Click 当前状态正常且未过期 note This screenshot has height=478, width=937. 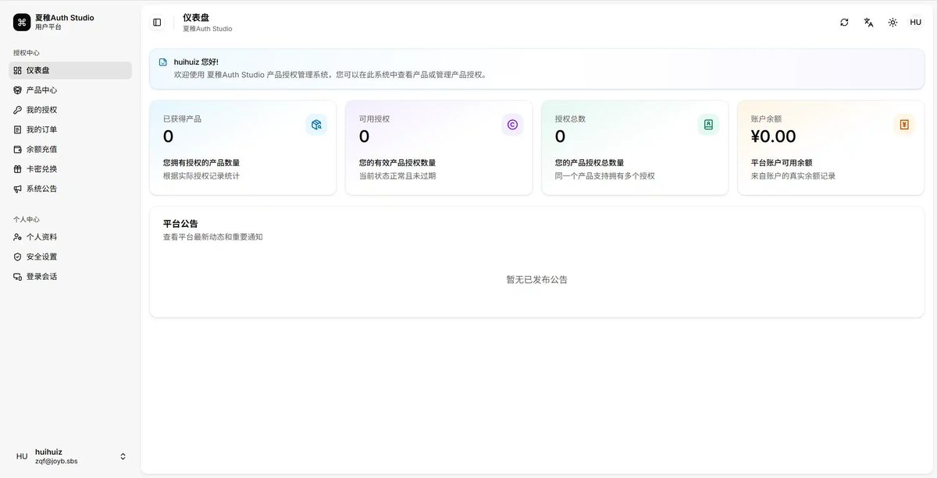[x=397, y=176]
